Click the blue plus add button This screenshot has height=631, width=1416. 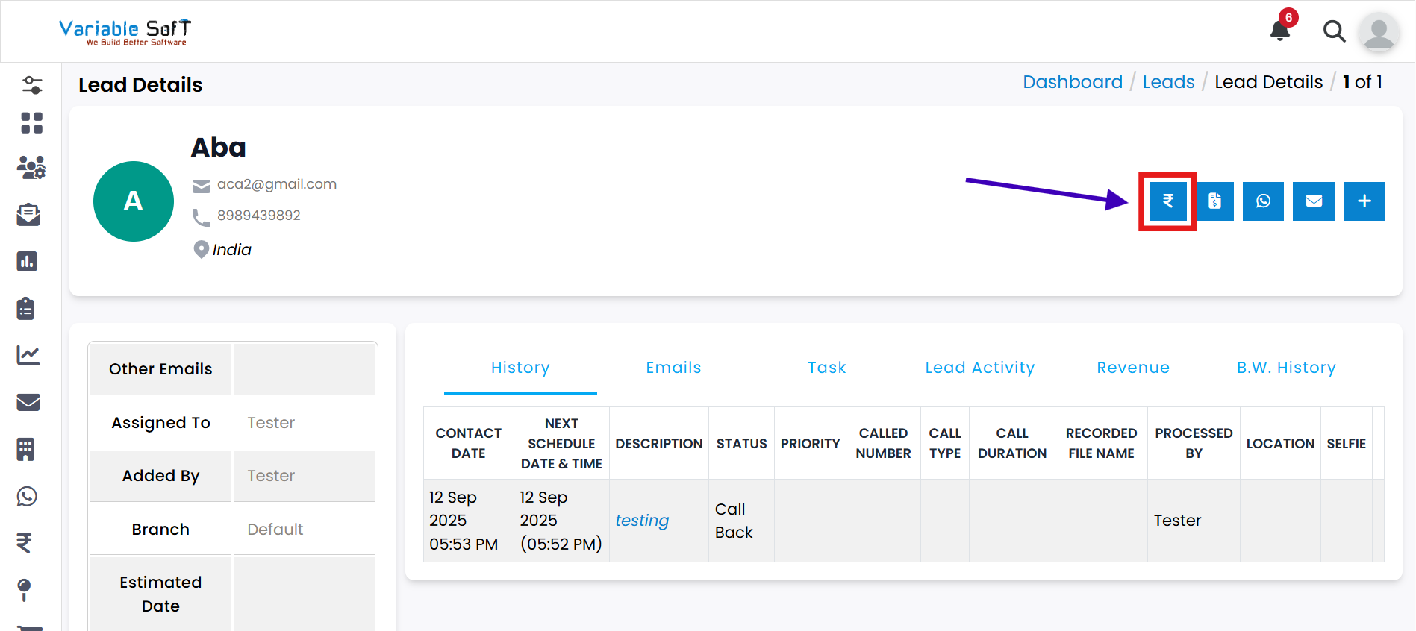coord(1364,201)
